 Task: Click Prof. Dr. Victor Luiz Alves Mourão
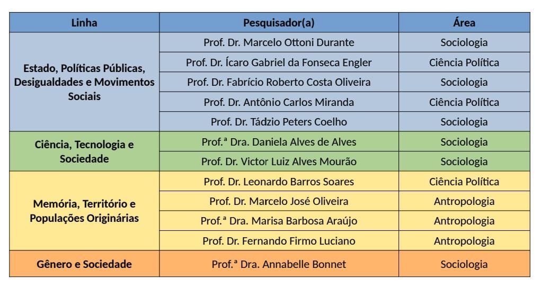[279, 162]
